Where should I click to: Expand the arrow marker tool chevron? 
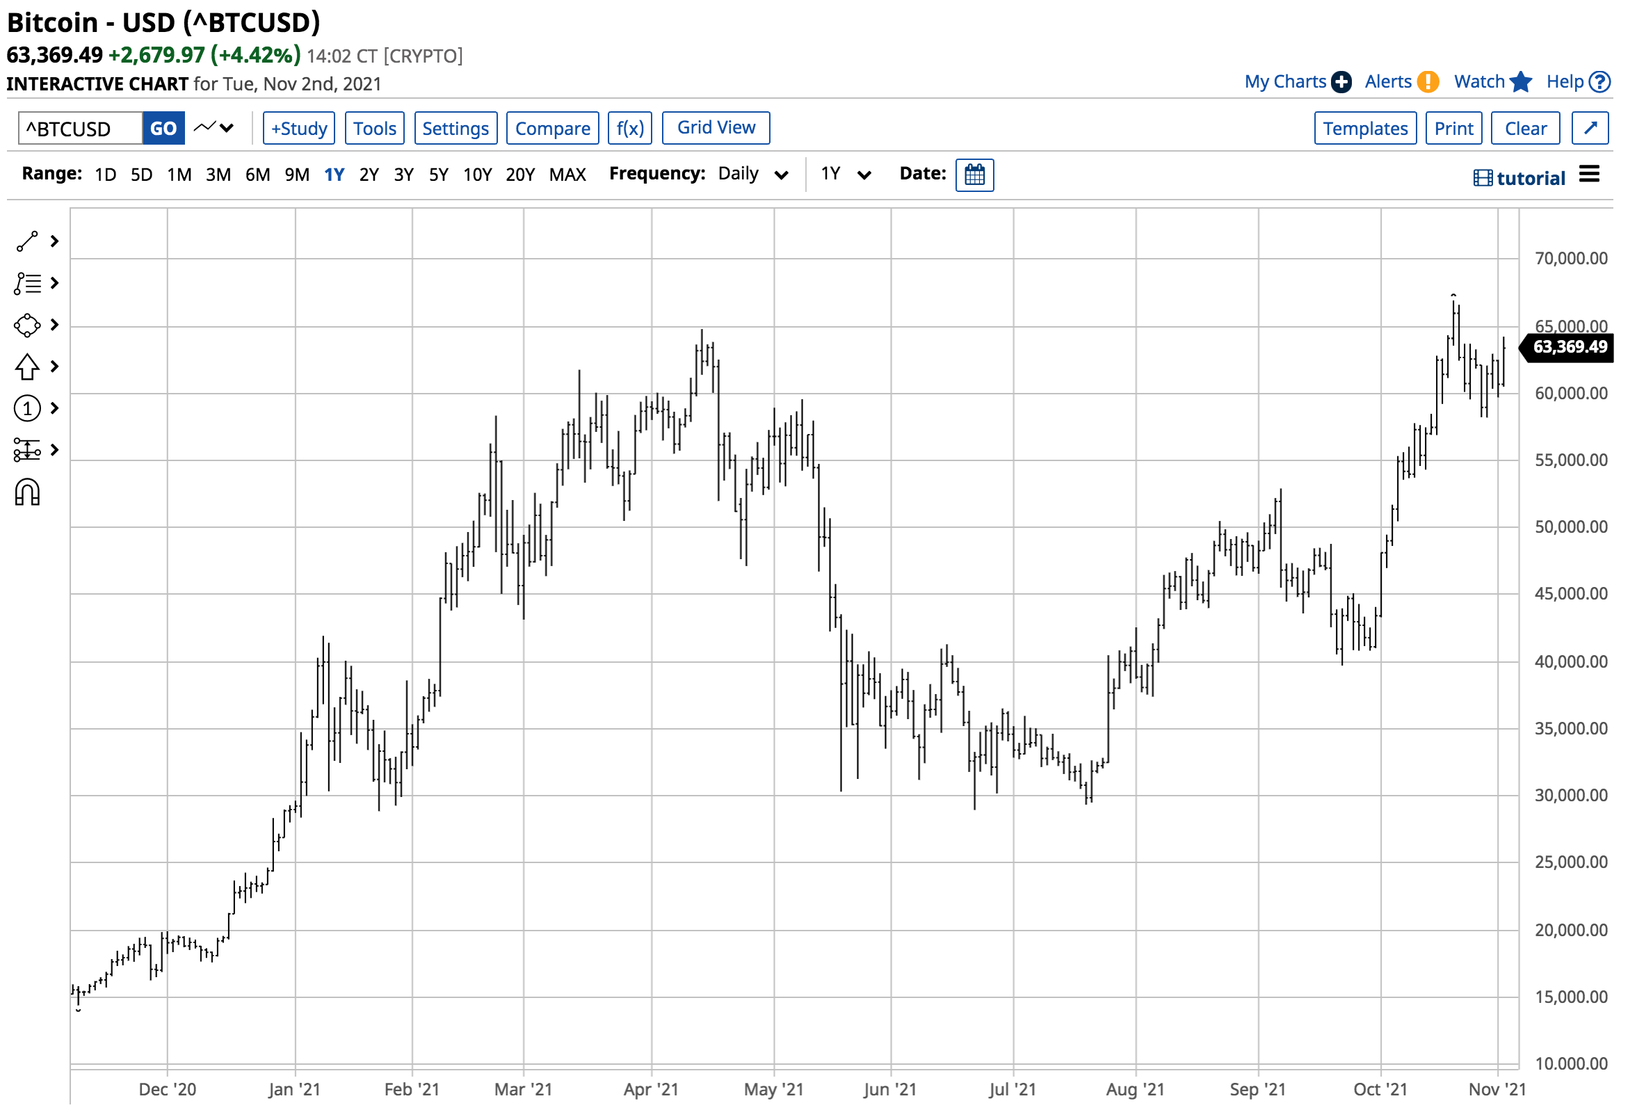pyautogui.click(x=55, y=368)
